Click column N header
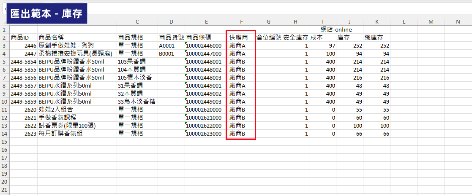This screenshot has height=195, width=472. click(x=458, y=21)
